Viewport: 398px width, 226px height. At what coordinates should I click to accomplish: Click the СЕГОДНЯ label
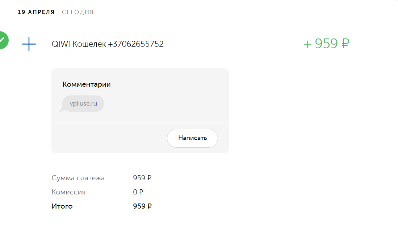(77, 12)
